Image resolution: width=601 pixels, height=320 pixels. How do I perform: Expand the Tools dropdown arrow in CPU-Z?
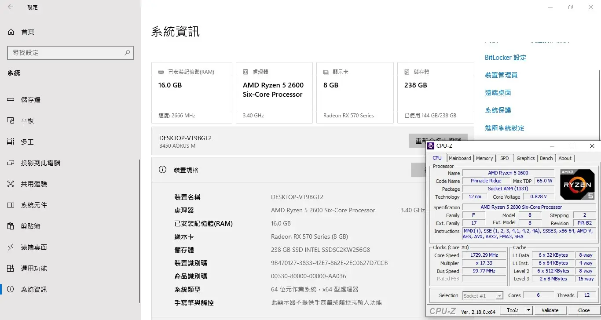(529, 310)
